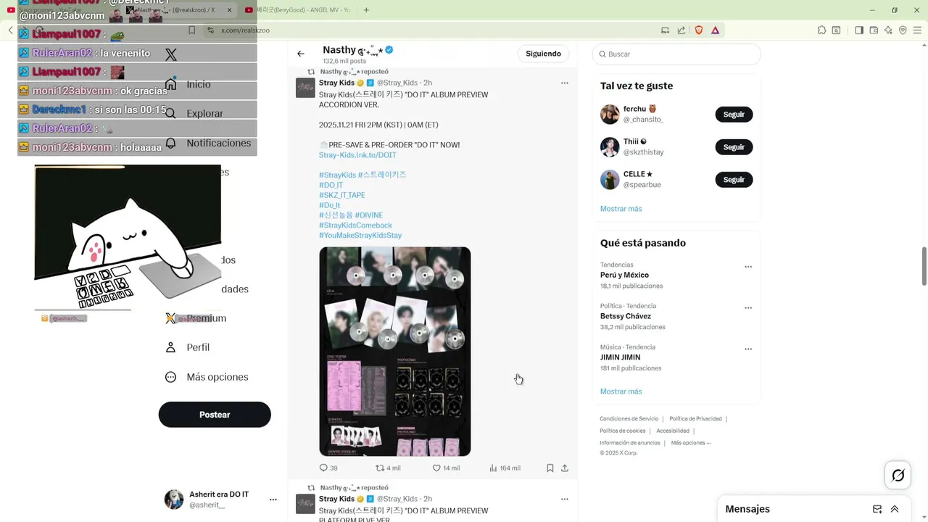Screen dimensions: 928x522
Task: Click the Brave Shields lion icon
Action: point(699,30)
